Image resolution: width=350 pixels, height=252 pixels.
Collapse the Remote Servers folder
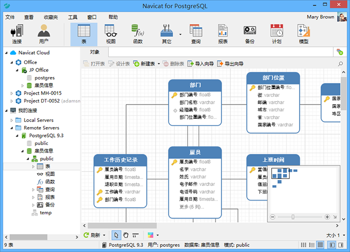[x=11, y=128]
